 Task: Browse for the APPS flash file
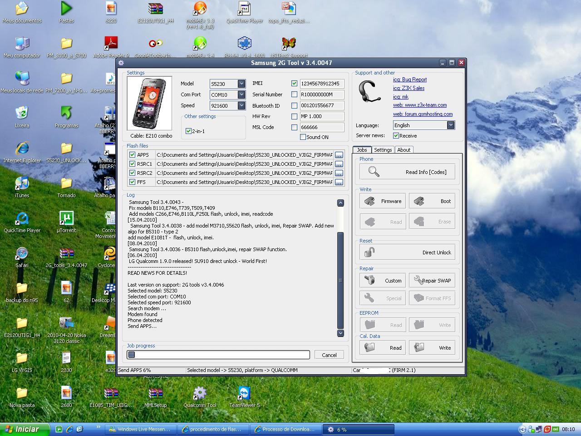click(339, 155)
